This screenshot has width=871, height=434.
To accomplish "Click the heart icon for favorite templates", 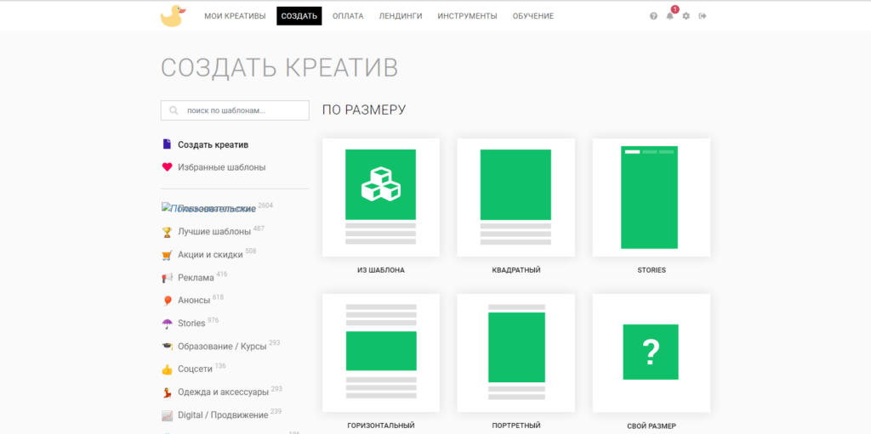I will coord(167,167).
